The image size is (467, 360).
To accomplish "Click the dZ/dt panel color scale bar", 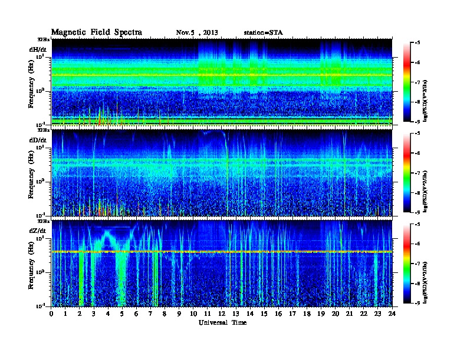I will coord(406,264).
